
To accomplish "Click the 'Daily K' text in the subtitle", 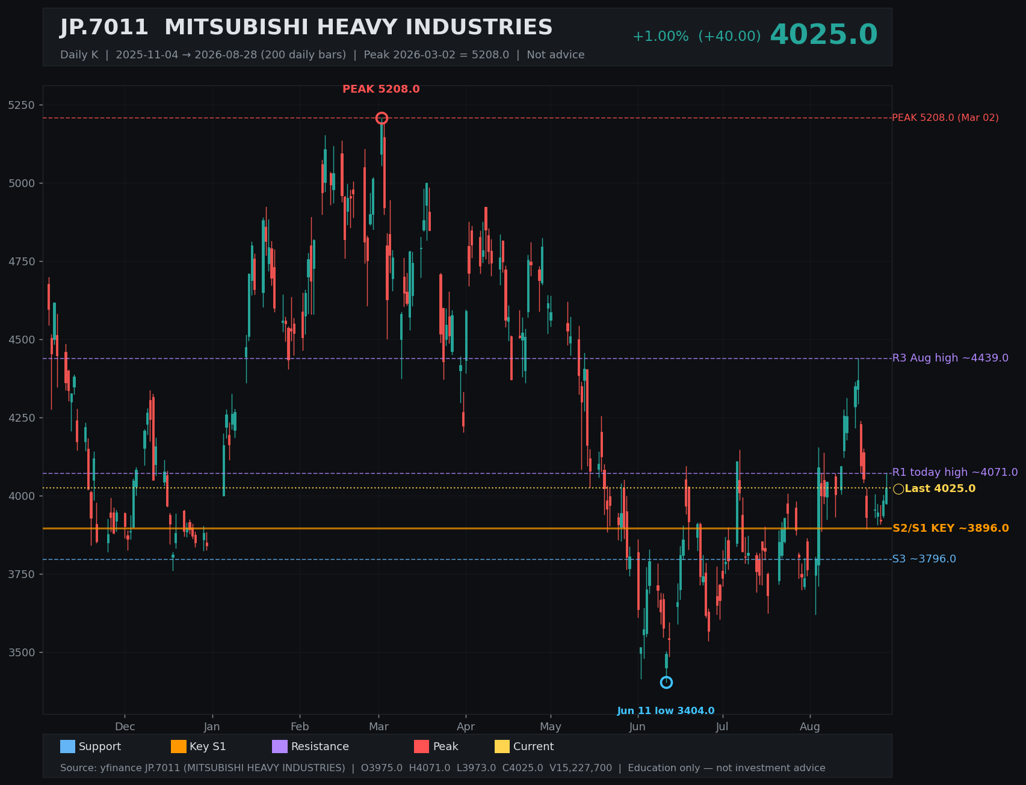I will [79, 55].
